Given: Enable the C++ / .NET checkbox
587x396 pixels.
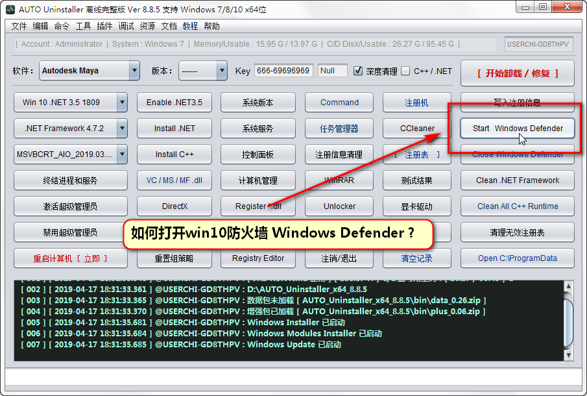Looking at the screenshot, I should 406,71.
